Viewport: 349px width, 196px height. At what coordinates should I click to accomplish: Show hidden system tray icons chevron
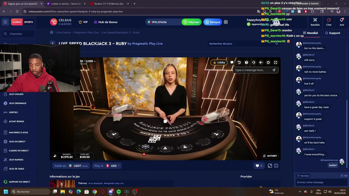[x=300, y=192]
